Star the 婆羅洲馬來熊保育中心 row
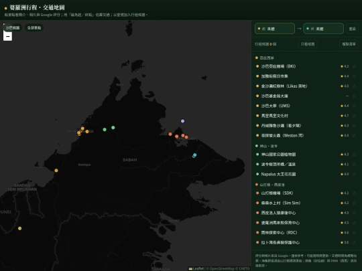 click(354, 223)
